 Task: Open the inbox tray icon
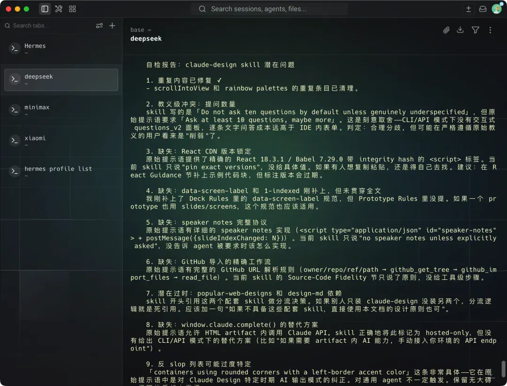pos(483,9)
